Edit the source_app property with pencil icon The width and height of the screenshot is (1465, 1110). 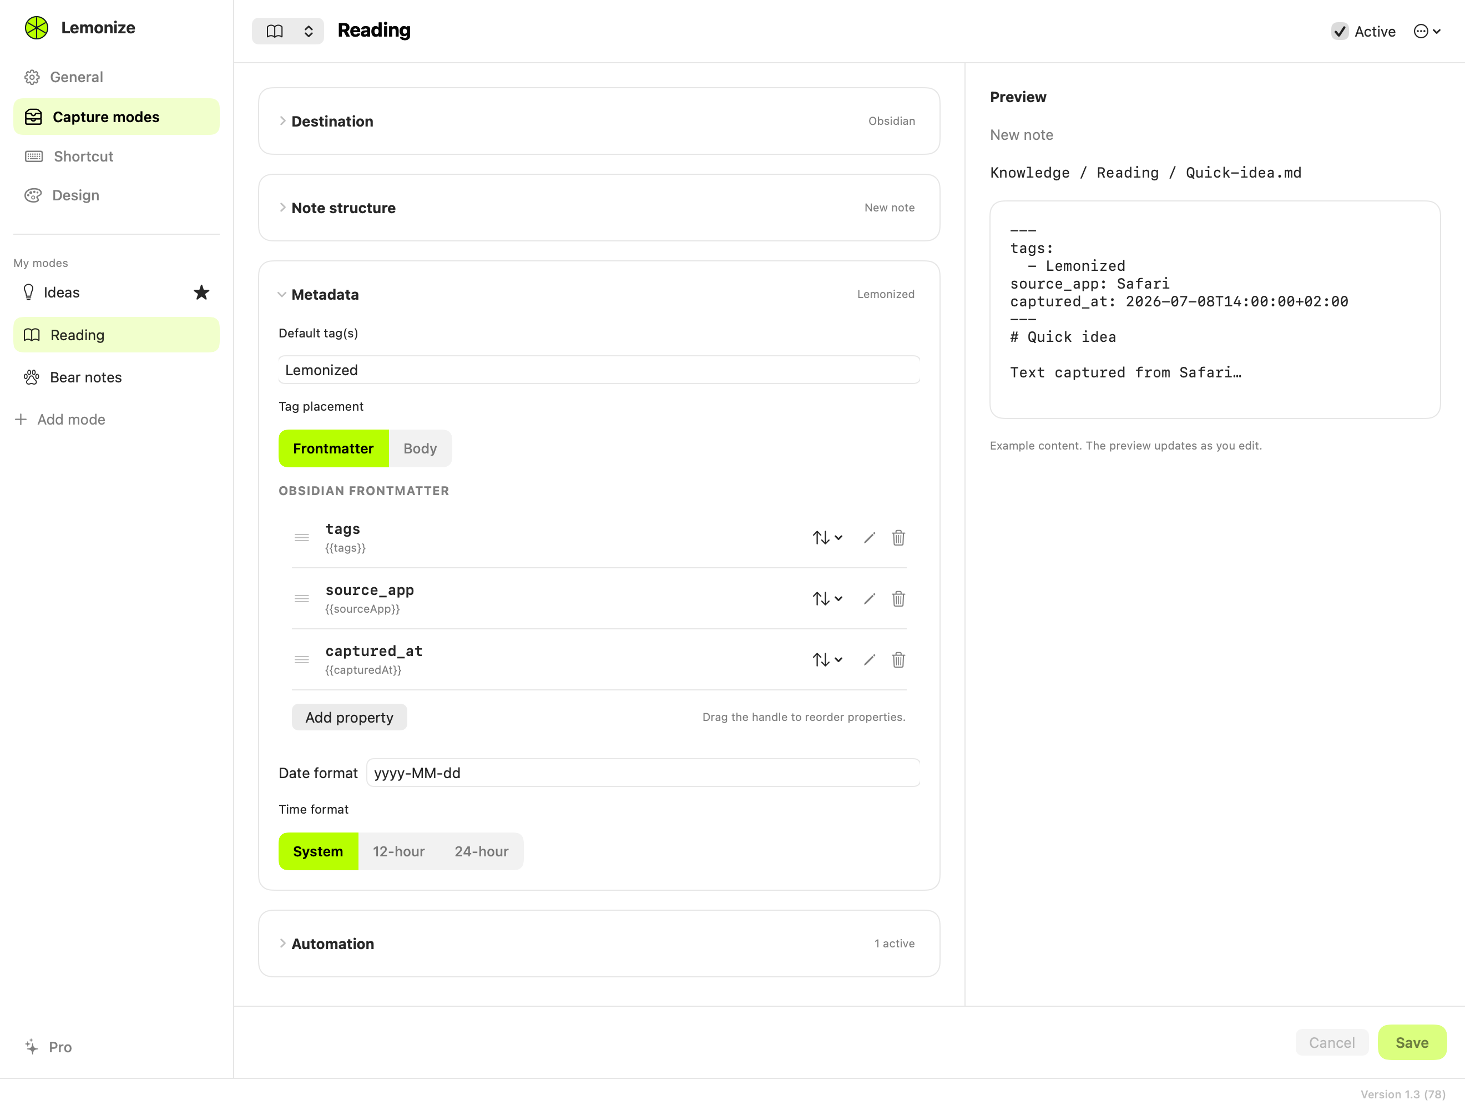pos(870,599)
